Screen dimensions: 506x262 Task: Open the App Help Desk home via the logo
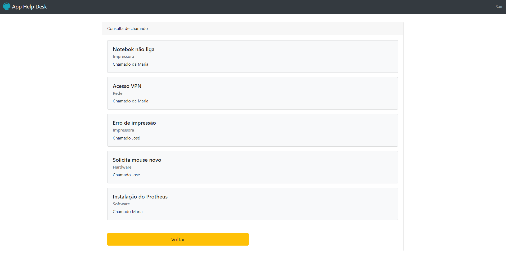click(25, 6)
